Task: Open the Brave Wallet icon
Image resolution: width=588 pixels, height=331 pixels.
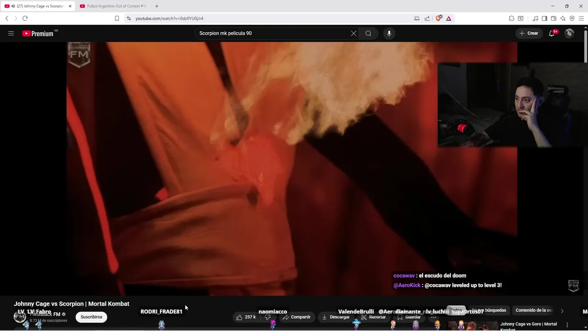Action: pos(554,18)
